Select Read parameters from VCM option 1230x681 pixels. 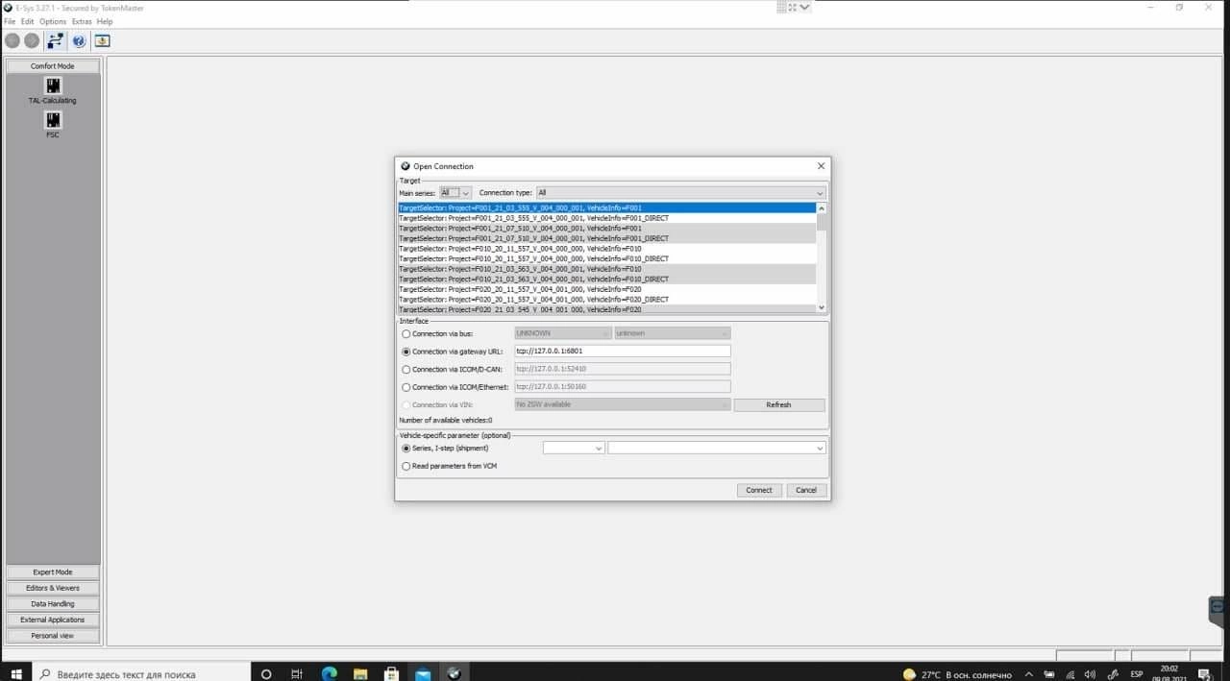pos(406,466)
